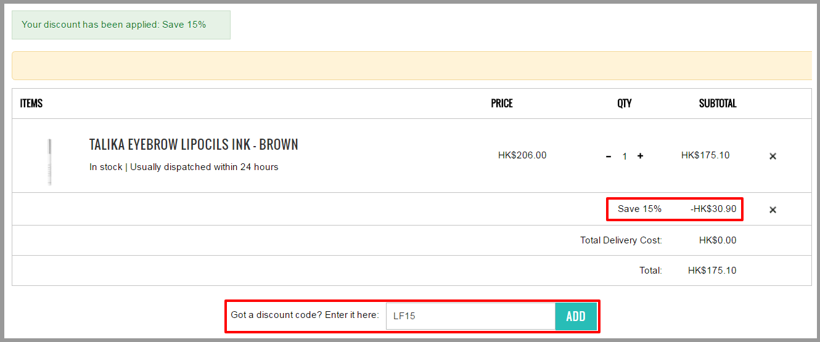The width and height of the screenshot is (820, 342).
Task: Decrease quantity with the minus button
Action: pyautogui.click(x=609, y=157)
